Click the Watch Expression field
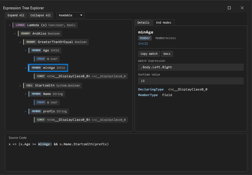This screenshot has width=252, height=175. click(191, 67)
